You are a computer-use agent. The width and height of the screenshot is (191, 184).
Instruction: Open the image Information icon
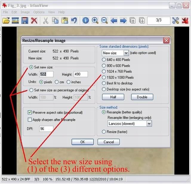point(86,21)
